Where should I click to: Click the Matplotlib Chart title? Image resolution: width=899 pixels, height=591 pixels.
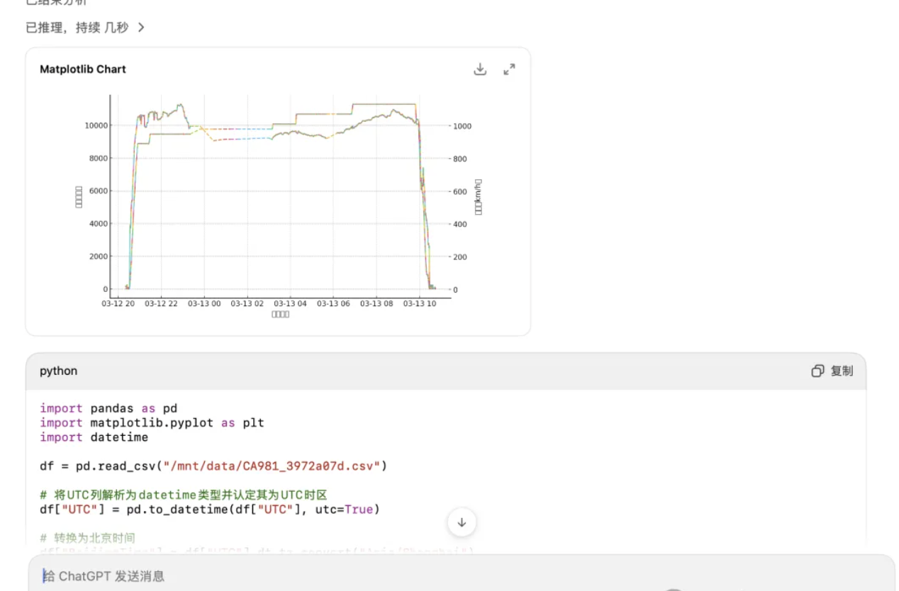point(83,69)
